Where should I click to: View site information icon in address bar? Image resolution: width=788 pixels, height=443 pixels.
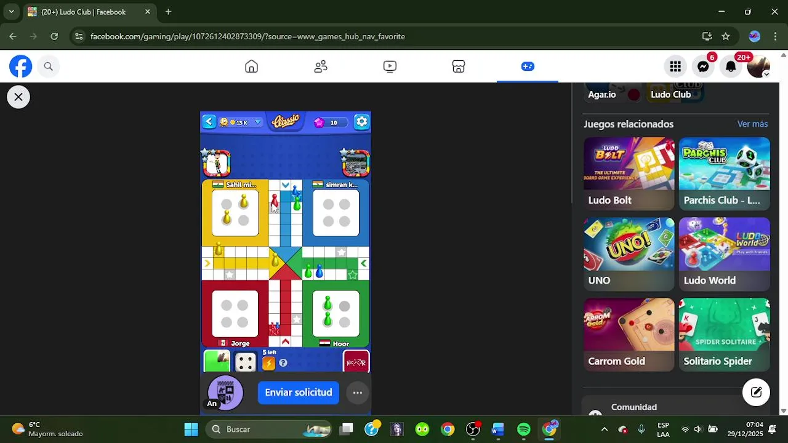click(x=78, y=36)
